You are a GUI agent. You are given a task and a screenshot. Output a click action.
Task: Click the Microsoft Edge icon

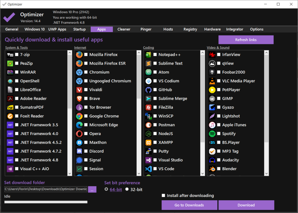(79, 125)
